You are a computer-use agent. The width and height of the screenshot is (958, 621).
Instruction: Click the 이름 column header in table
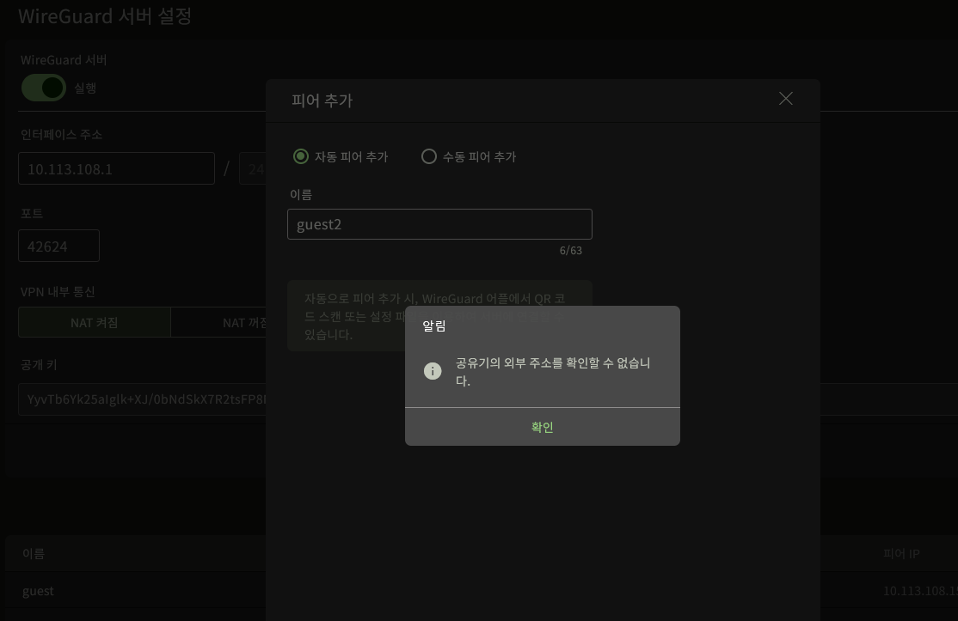(x=34, y=554)
